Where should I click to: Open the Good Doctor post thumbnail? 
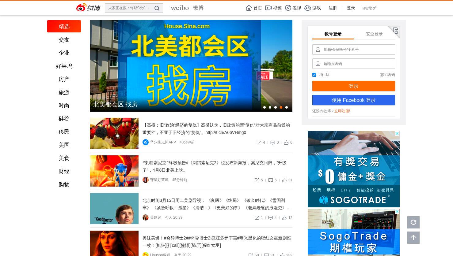coord(114,209)
